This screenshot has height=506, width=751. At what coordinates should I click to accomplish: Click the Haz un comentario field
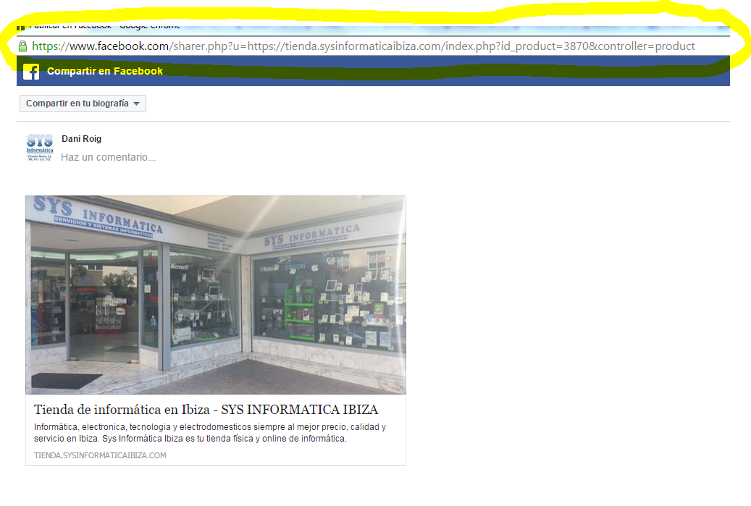108,157
